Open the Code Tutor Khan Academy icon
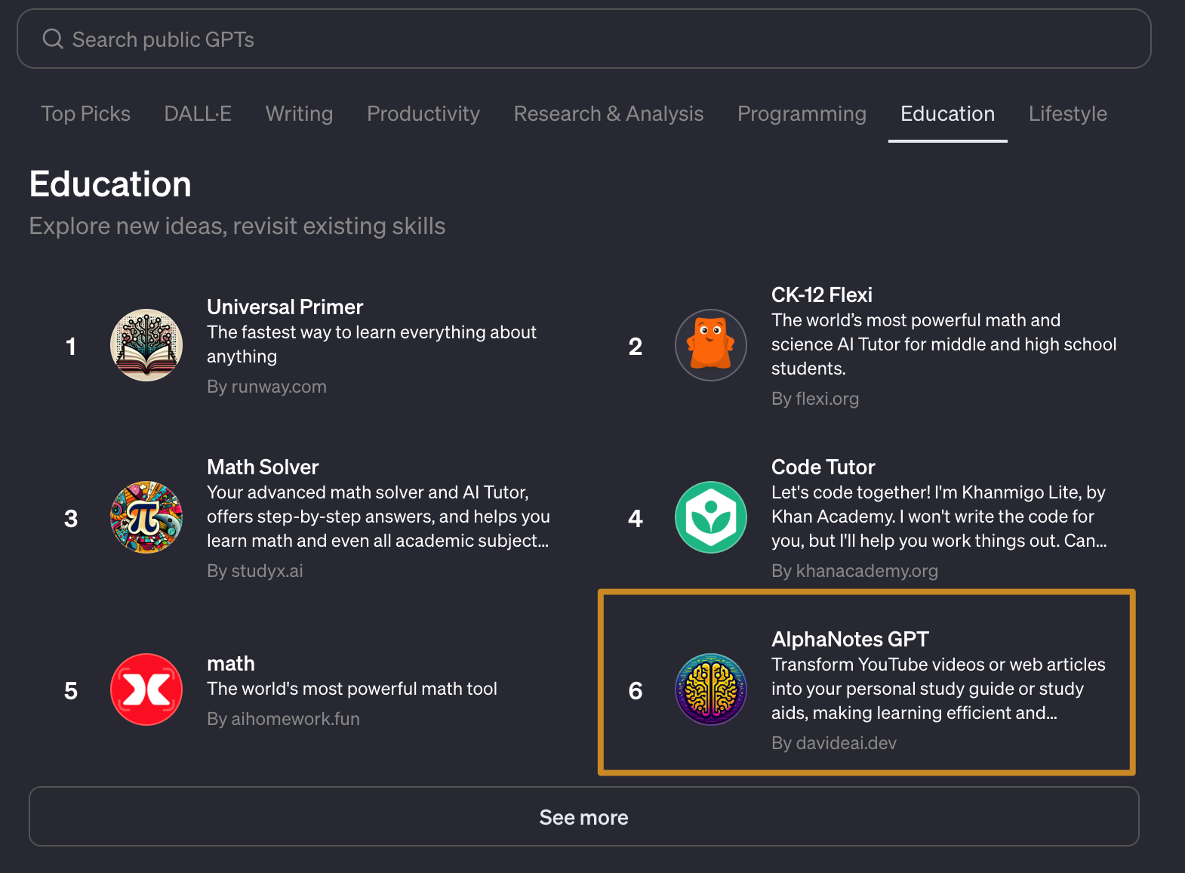This screenshot has height=873, width=1185. pyautogui.click(x=711, y=517)
